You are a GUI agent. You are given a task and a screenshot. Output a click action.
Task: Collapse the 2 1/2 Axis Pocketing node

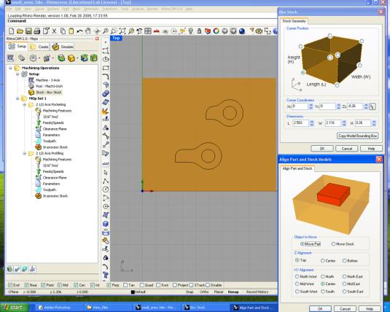(24, 104)
